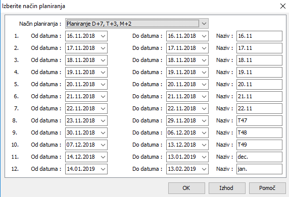
Task: Select the Naziv field containing T49
Action: coord(259,145)
